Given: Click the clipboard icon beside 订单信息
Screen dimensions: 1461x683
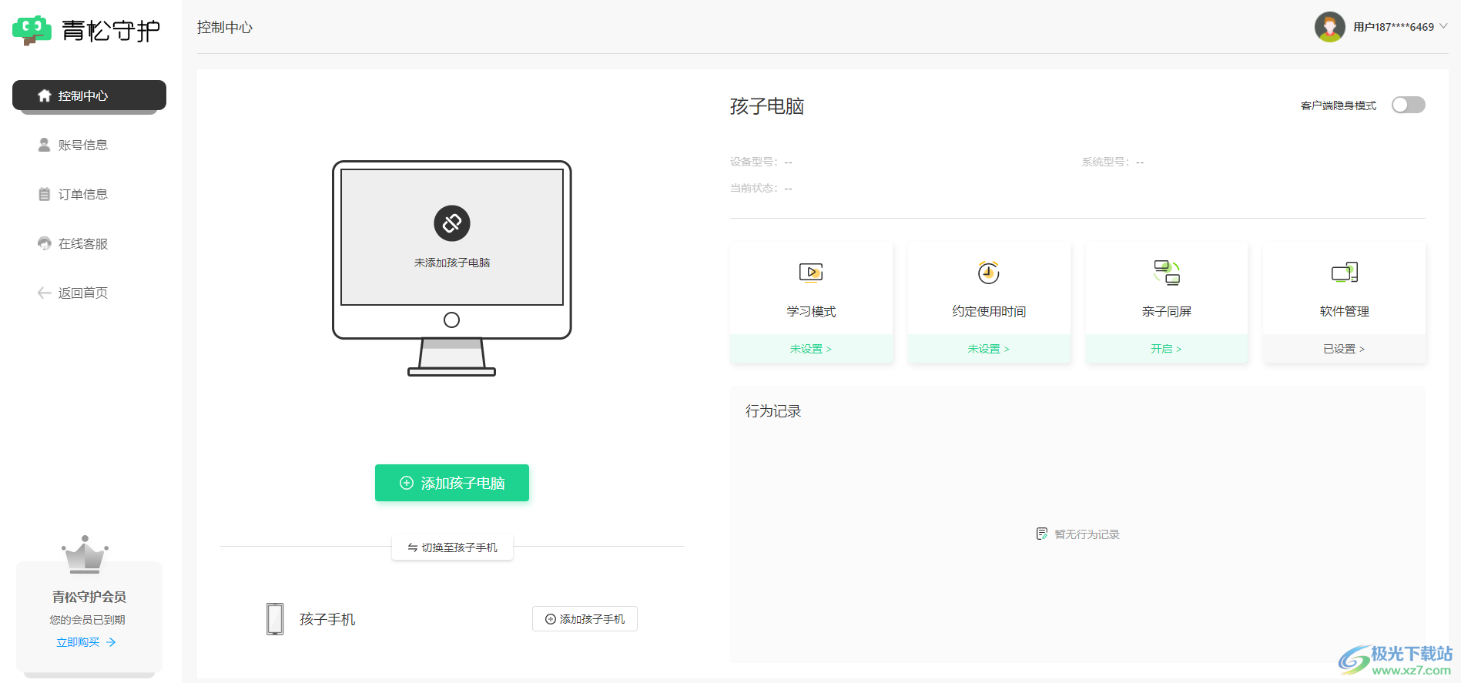Looking at the screenshot, I should coord(45,194).
